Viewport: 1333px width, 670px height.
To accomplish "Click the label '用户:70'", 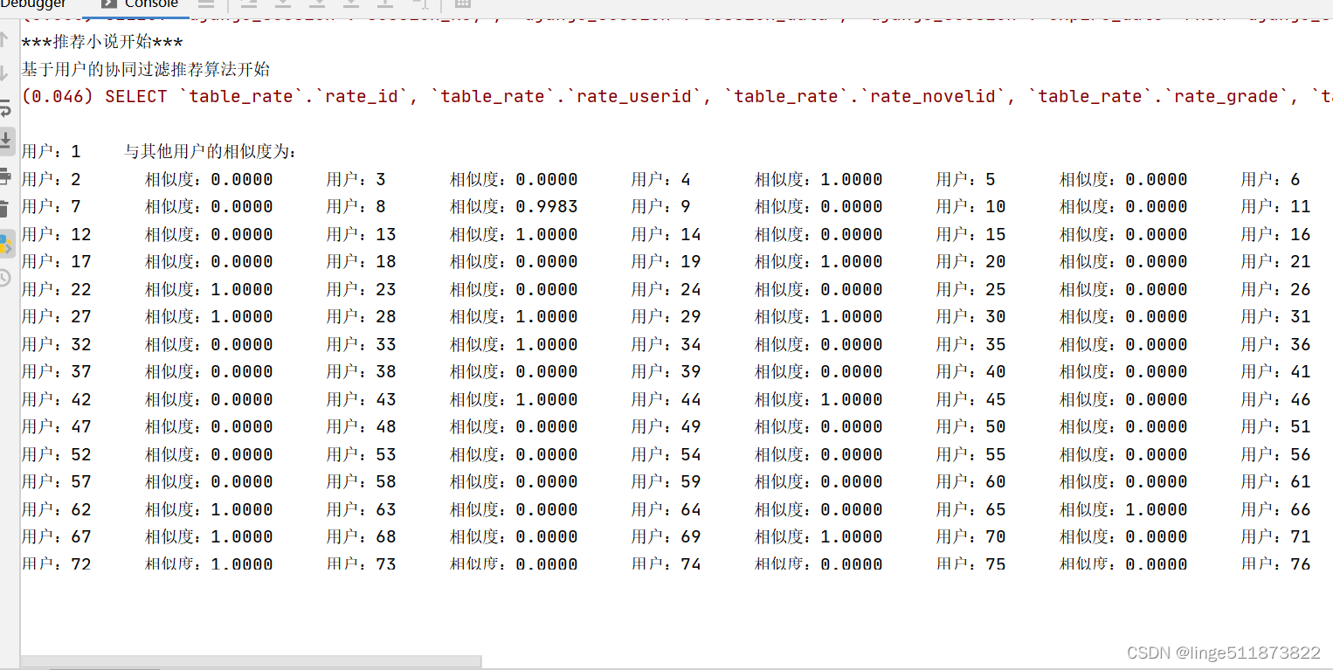I will click(971, 537).
